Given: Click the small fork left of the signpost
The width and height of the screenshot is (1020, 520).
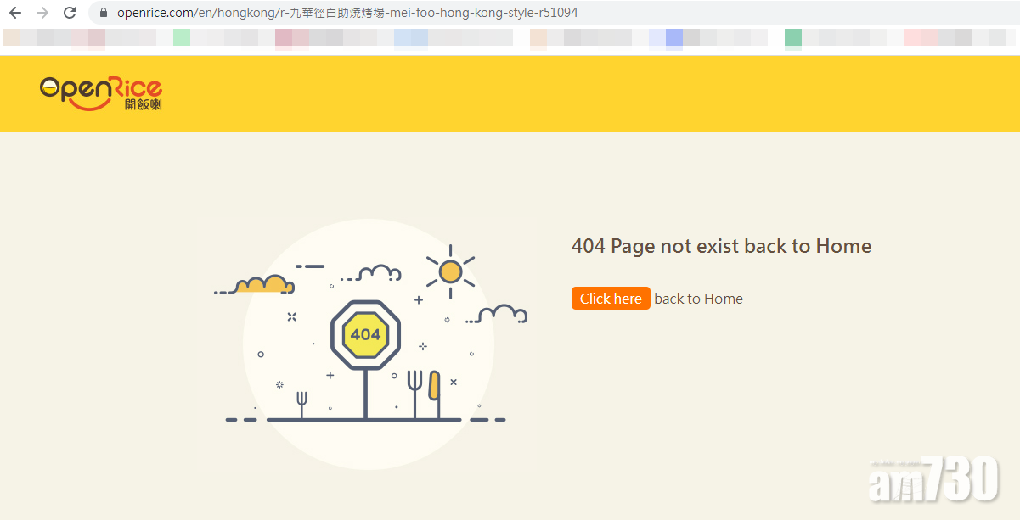Looking at the screenshot, I should pyautogui.click(x=301, y=404).
